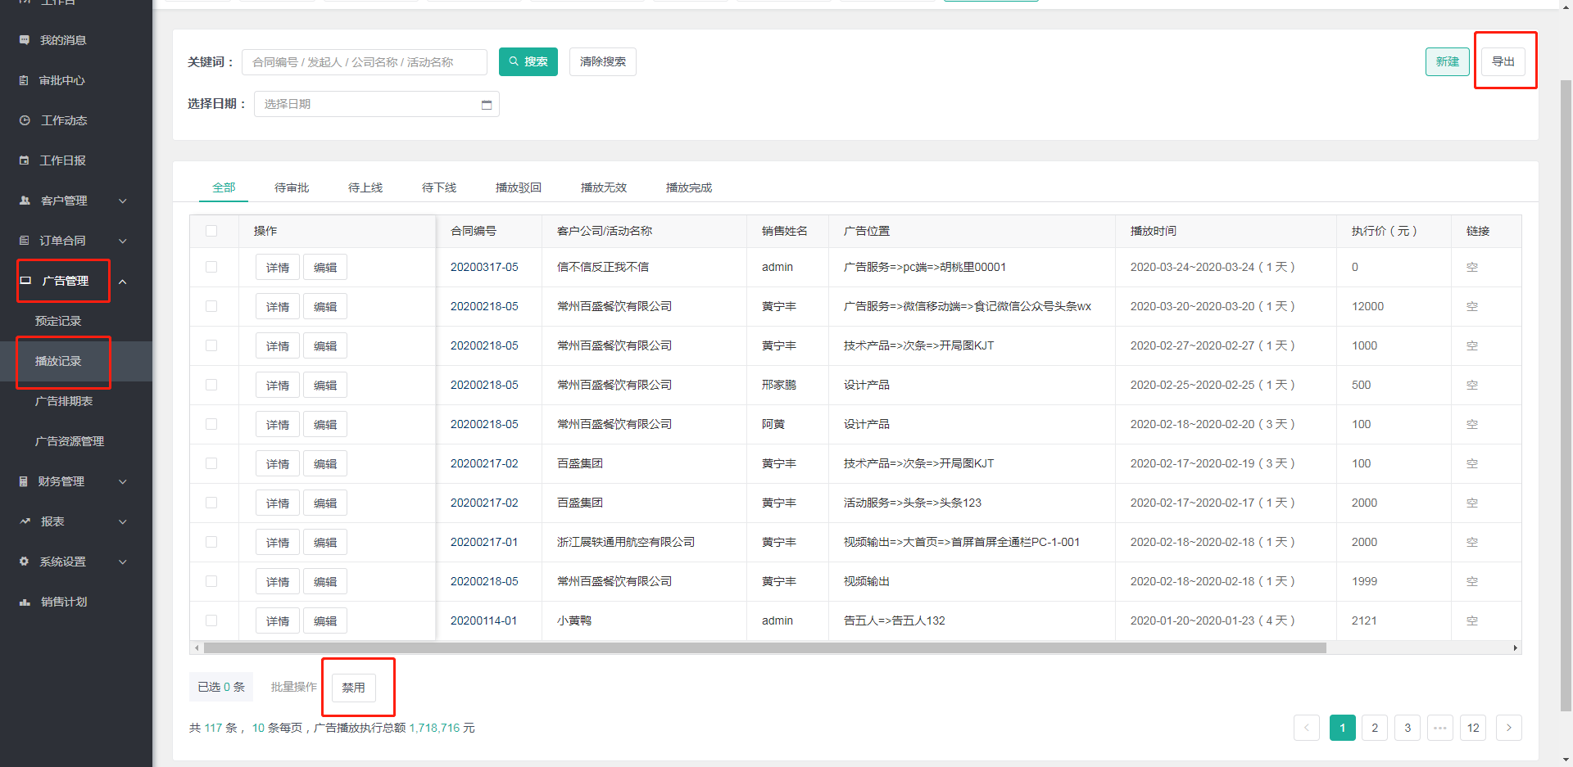This screenshot has width=1573, height=767.
Task: Open 预定记录 in the sidebar
Action: 58,321
